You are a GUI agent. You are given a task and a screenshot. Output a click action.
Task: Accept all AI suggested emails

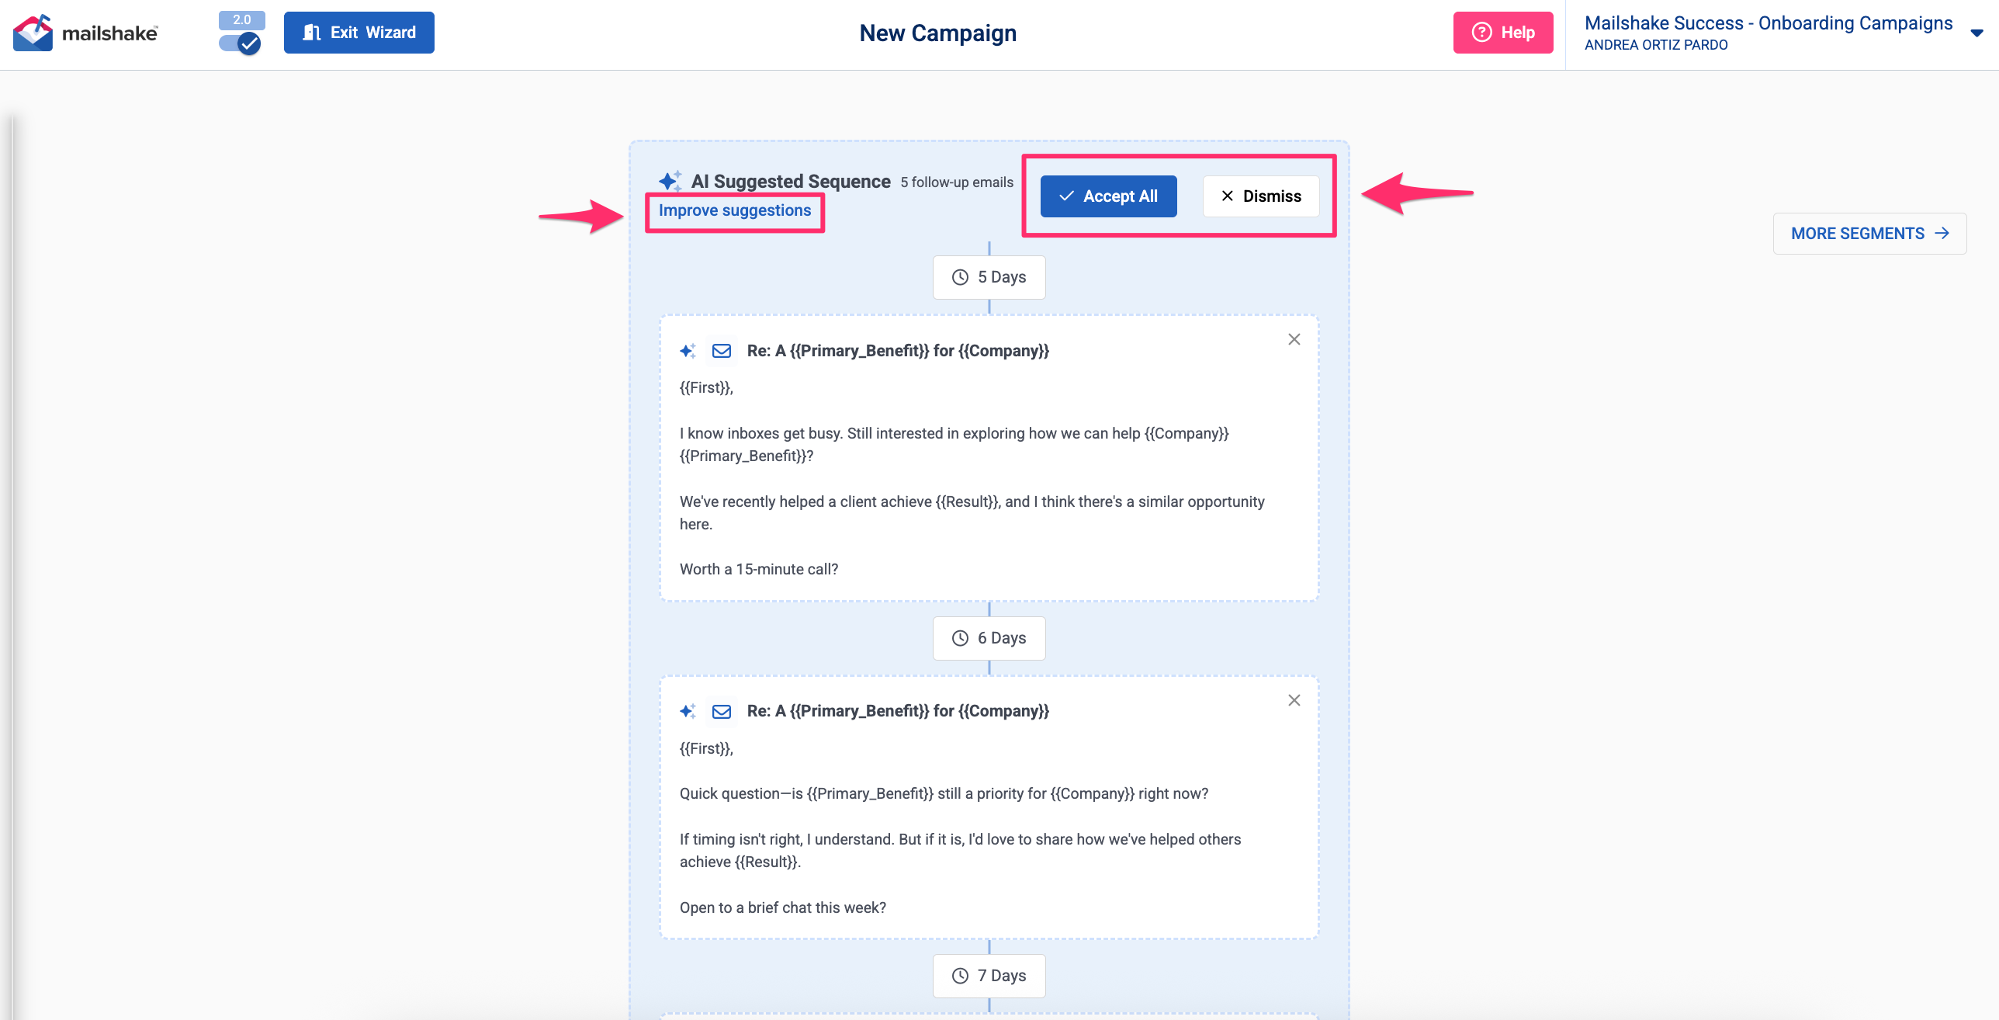coord(1108,196)
